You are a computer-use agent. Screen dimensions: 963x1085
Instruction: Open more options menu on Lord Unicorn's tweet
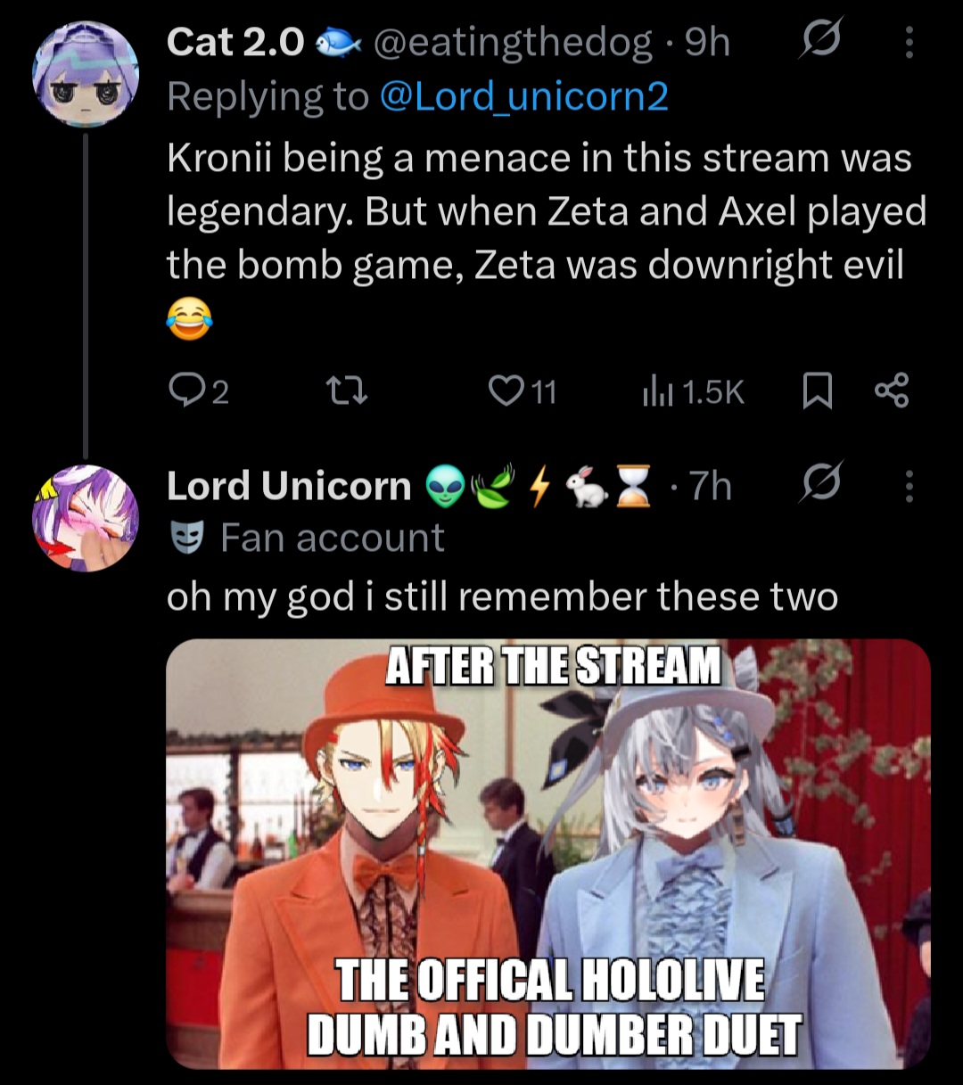click(x=909, y=486)
